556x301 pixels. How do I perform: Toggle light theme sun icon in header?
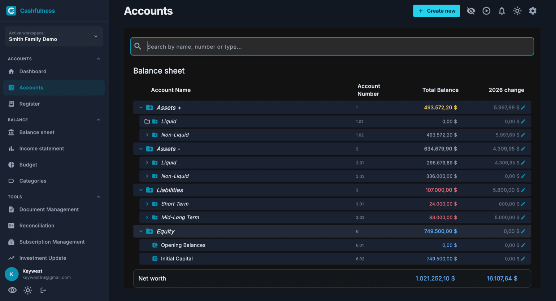coord(517,11)
